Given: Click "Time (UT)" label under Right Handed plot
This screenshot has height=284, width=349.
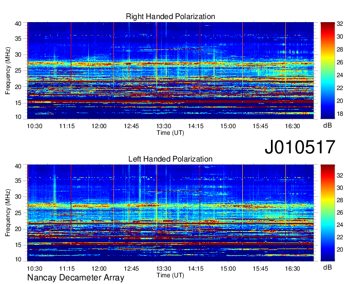Looking at the screenshot, I should tap(170, 133).
